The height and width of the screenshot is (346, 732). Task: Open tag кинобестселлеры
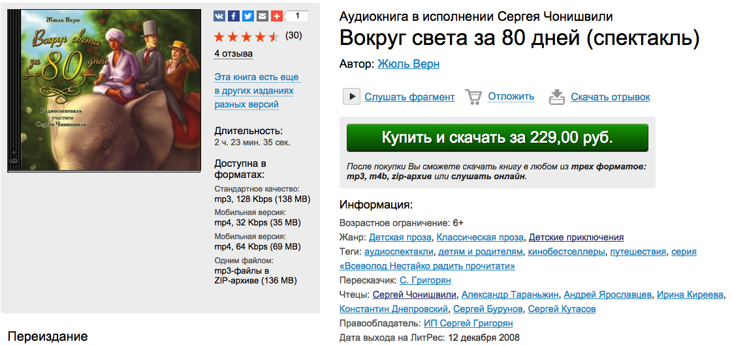[567, 252]
